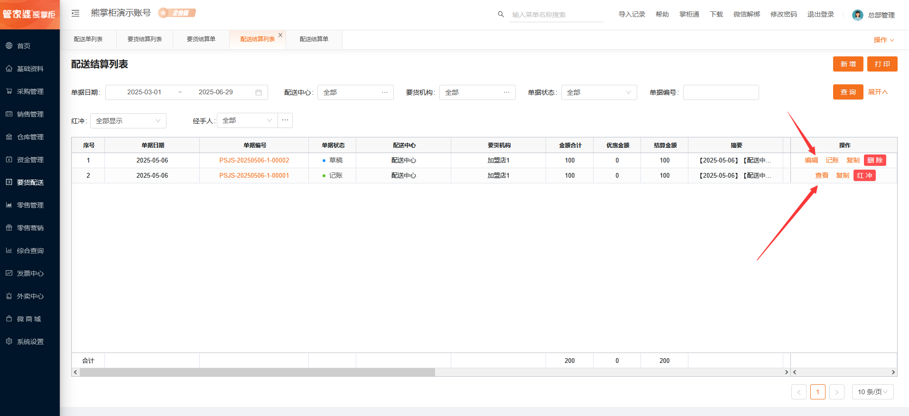This screenshot has width=909, height=416.
Task: Expand the 经手人 dropdown
Action: tap(247, 120)
